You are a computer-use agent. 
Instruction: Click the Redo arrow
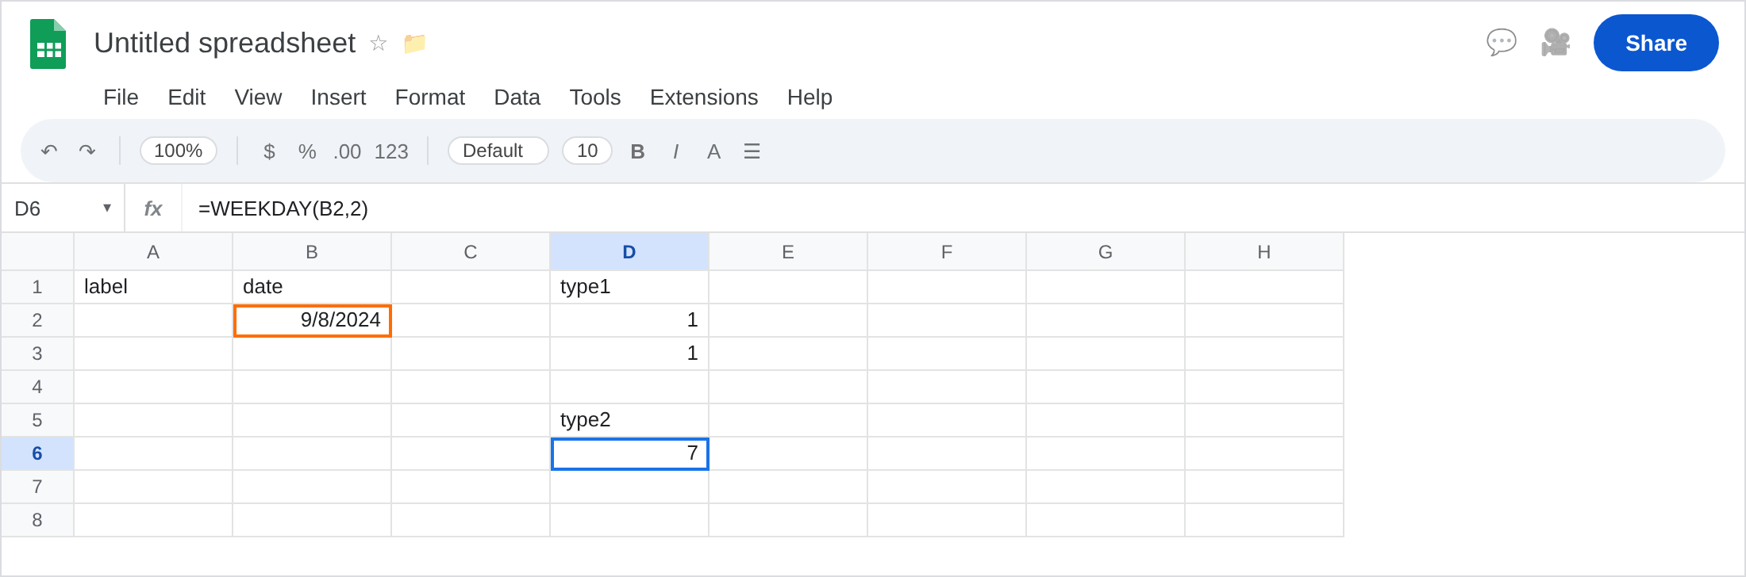pyautogui.click(x=87, y=151)
